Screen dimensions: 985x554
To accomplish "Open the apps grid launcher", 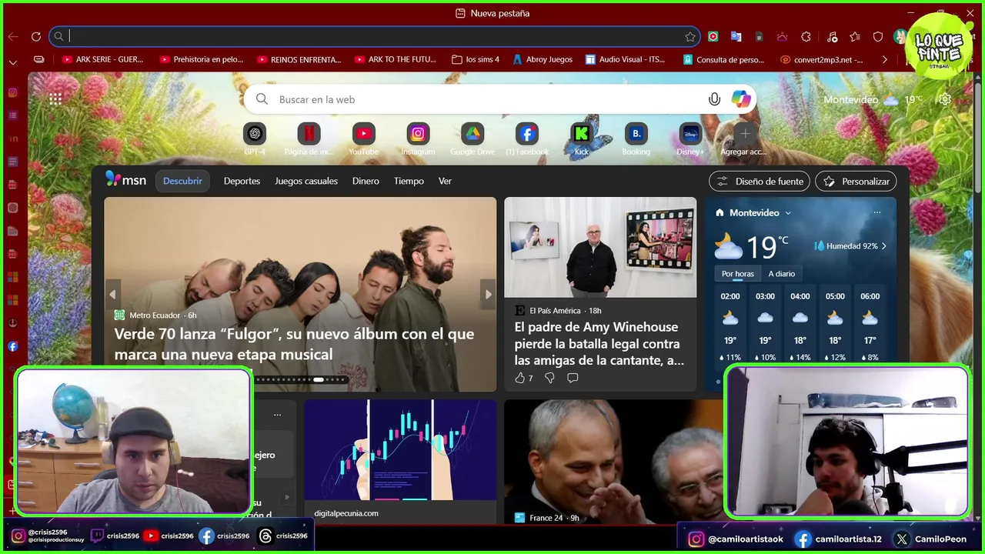I will (55, 99).
